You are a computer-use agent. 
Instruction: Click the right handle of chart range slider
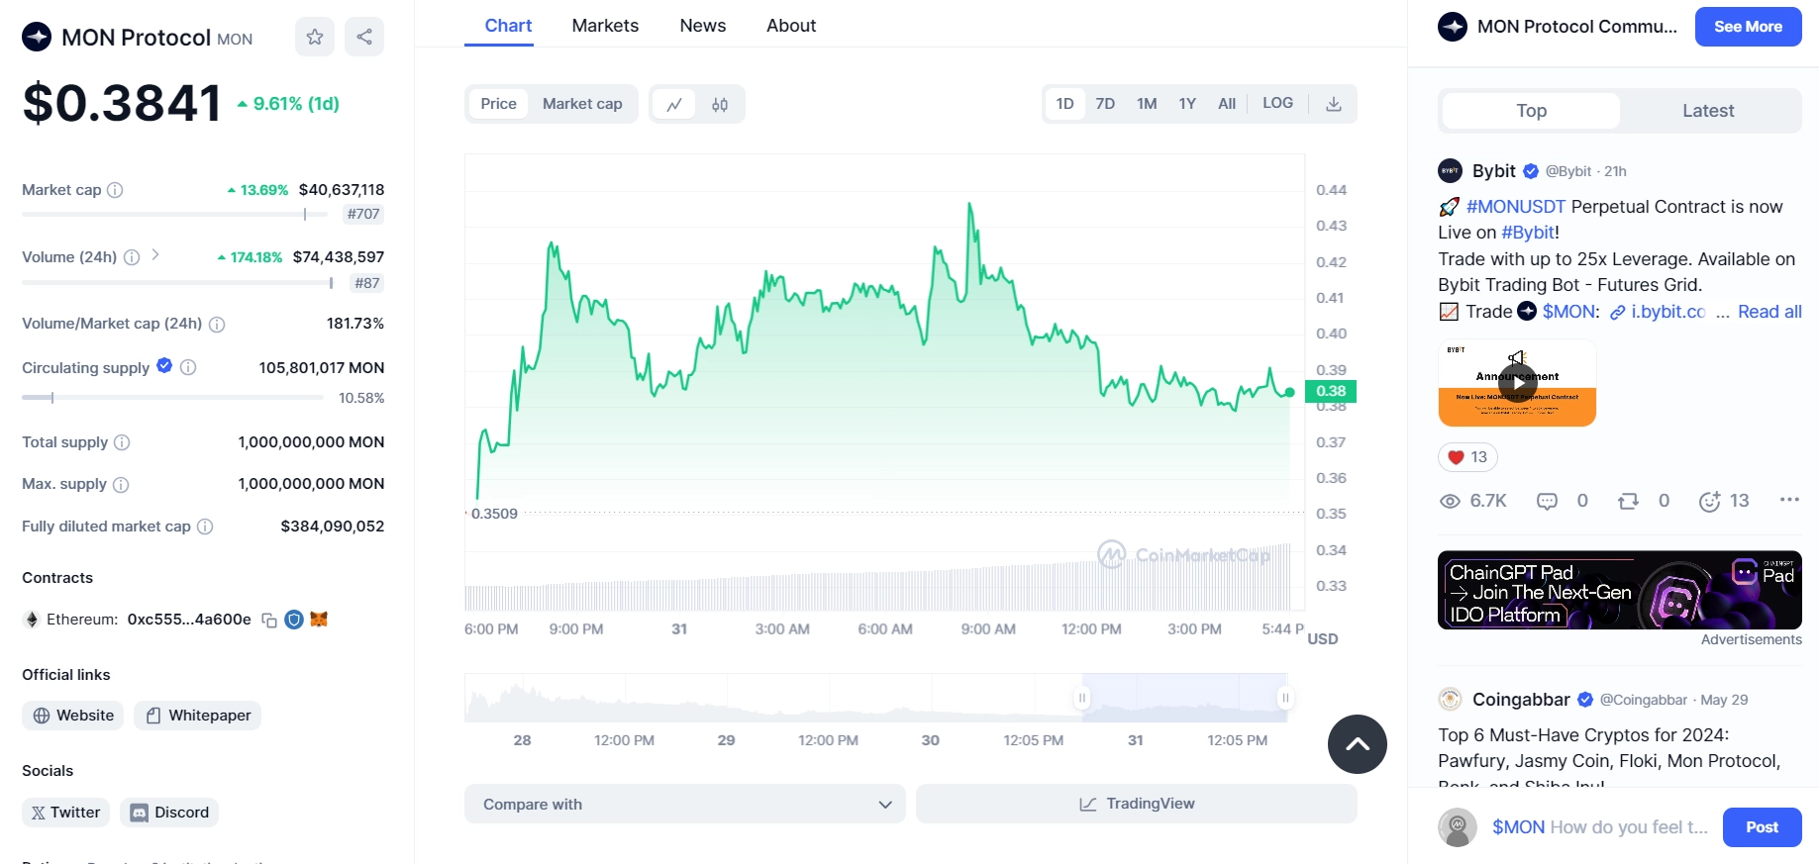click(x=1285, y=698)
